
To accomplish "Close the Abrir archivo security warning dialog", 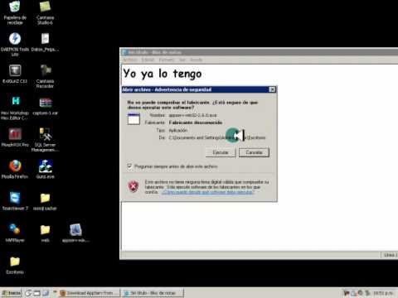I will pyautogui.click(x=272, y=89).
